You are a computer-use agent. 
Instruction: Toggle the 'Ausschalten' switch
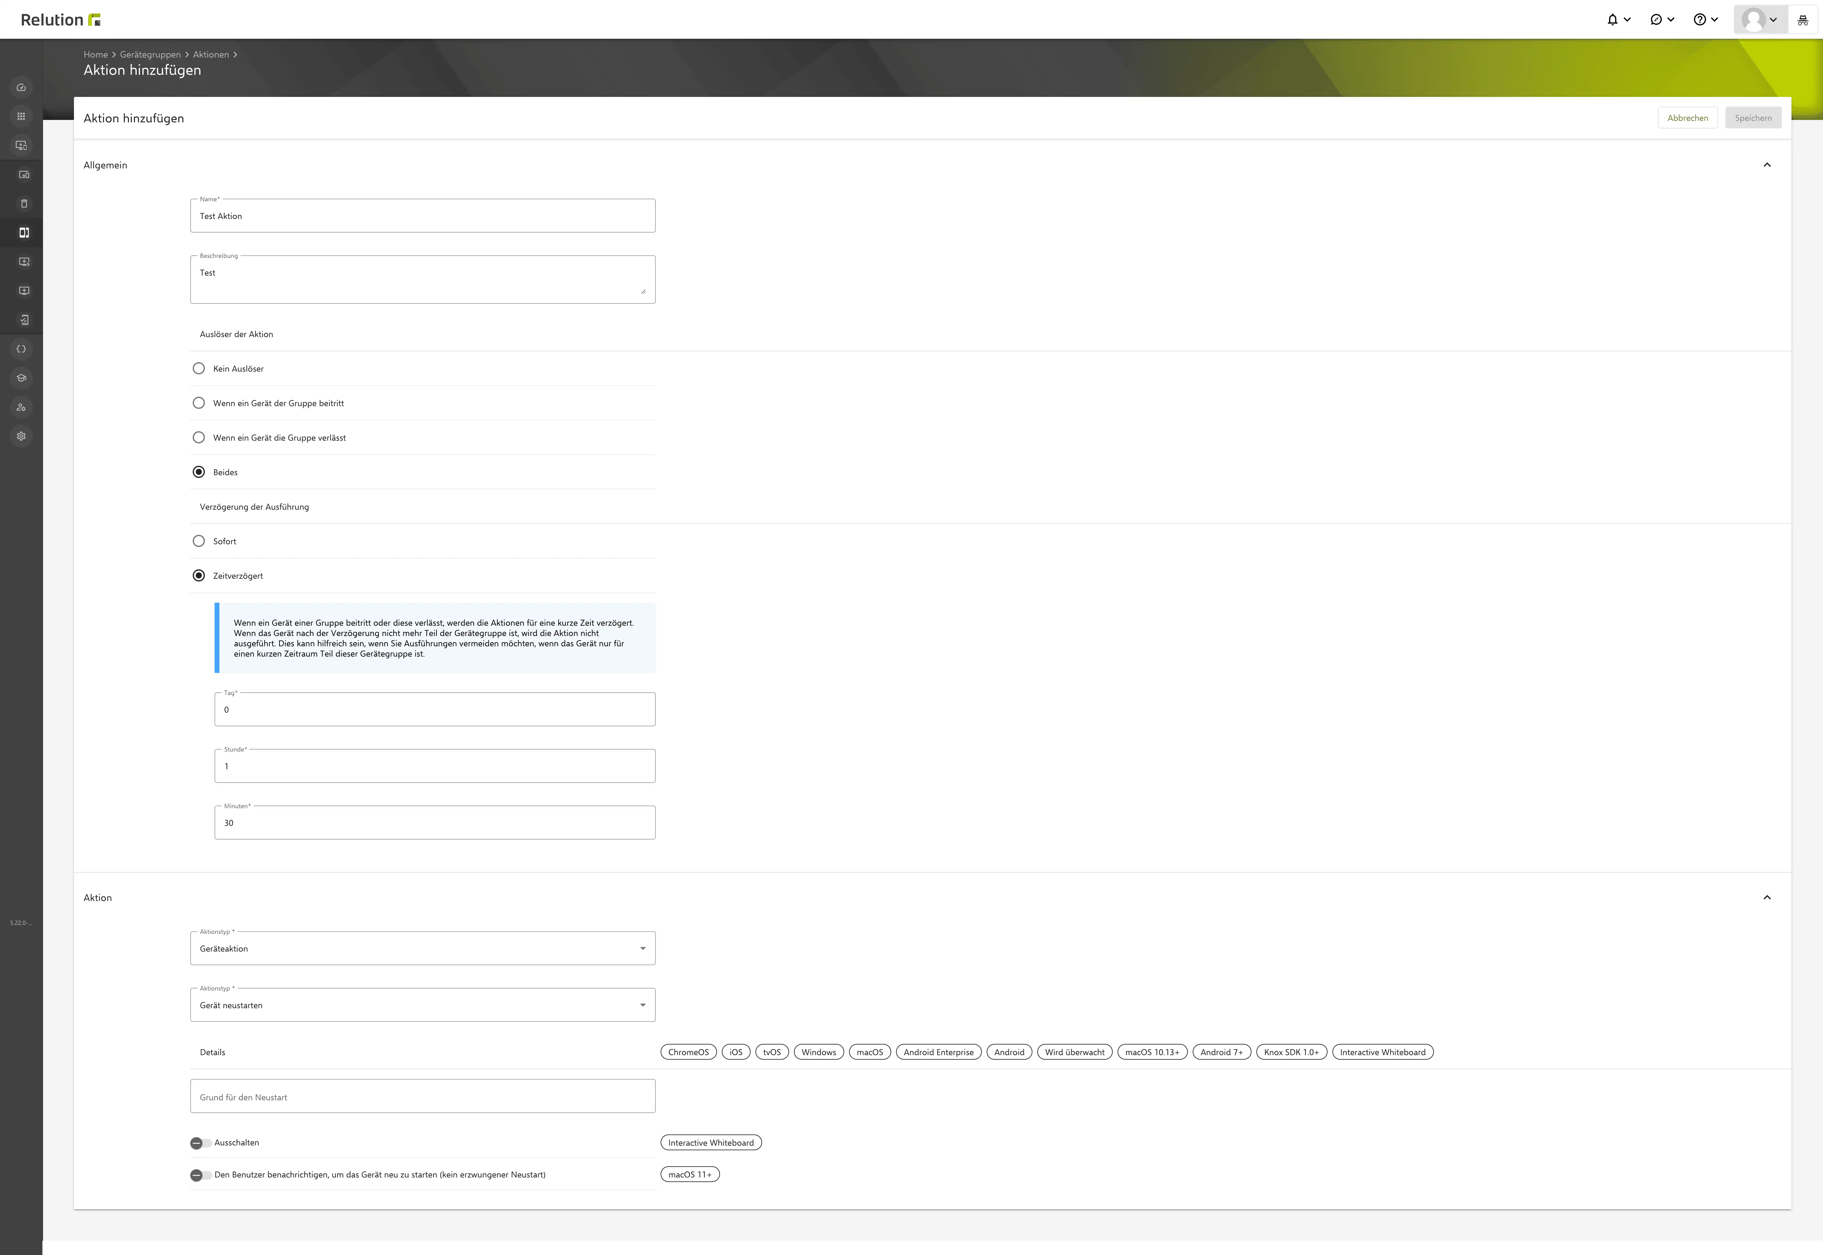click(201, 1143)
